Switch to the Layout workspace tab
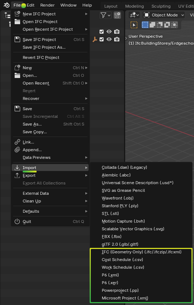This screenshot has width=194, height=305. [x=111, y=6]
